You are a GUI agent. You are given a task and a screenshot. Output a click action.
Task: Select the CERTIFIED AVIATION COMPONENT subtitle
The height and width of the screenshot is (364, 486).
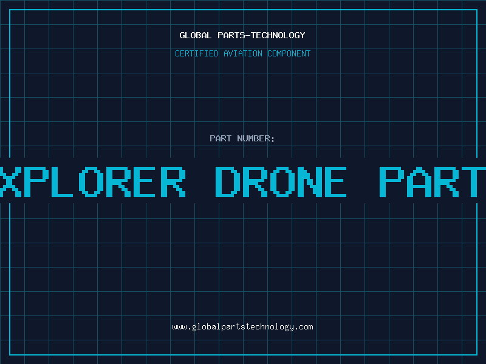click(x=242, y=53)
